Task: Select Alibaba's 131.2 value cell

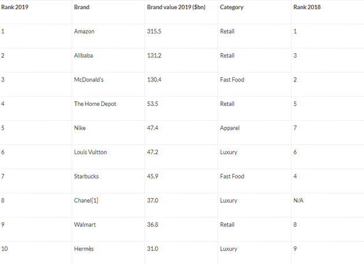Action: coord(154,55)
